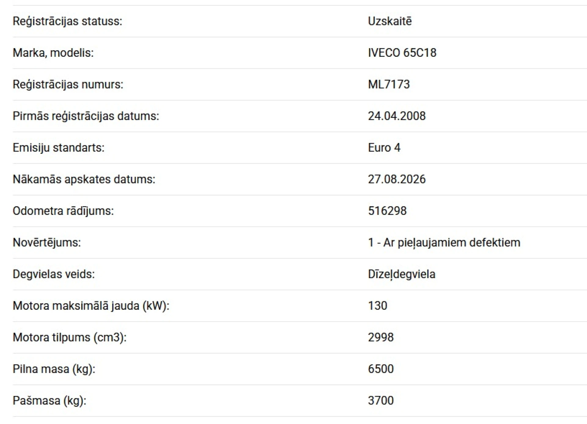Select the odometer reading "516298"
Viewport: 587px width, 424px height.
(387, 211)
